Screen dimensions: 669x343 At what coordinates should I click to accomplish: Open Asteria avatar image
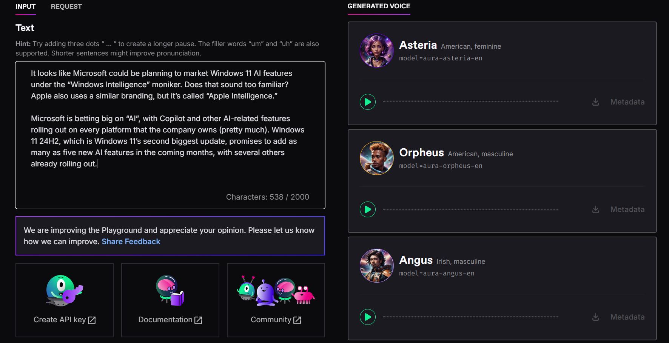(x=377, y=51)
